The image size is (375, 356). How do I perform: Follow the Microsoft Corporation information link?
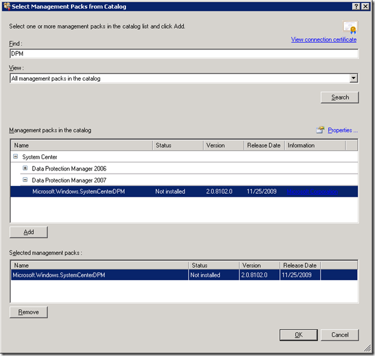tap(312, 191)
